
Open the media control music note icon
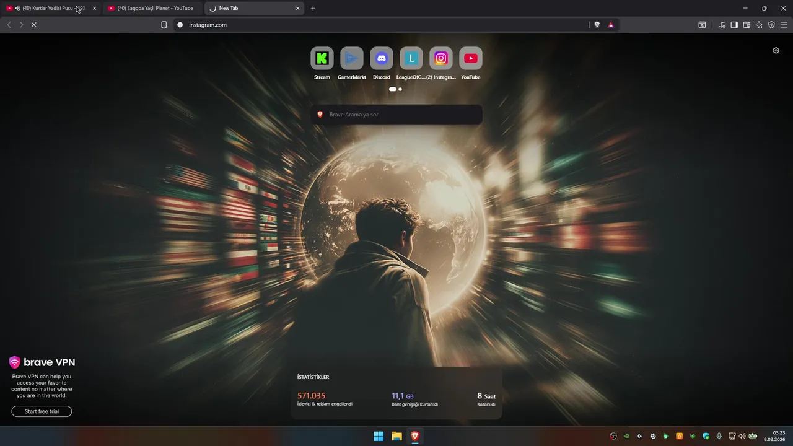pos(722,25)
